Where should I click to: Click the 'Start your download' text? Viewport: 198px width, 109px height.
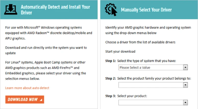click(120, 51)
